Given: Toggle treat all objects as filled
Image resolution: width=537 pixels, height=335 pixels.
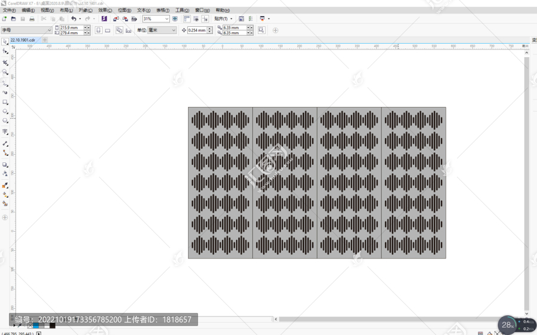Looking at the screenshot, I should [x=261, y=30].
